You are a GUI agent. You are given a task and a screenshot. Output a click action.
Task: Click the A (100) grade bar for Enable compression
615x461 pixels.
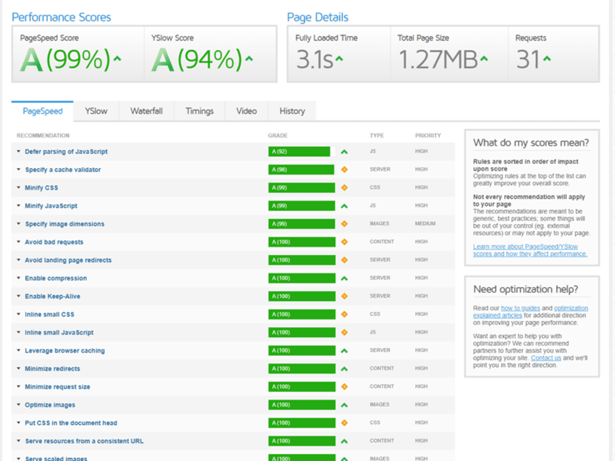(301, 278)
